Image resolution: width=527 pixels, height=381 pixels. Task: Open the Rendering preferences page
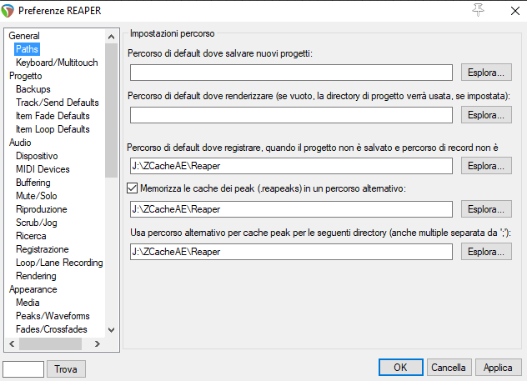[36, 276]
